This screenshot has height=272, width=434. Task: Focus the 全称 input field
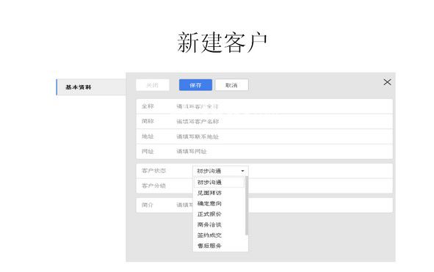tap(264, 106)
